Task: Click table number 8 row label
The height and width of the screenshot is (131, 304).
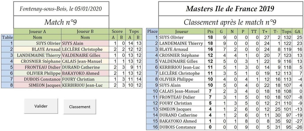Action: [7, 85]
